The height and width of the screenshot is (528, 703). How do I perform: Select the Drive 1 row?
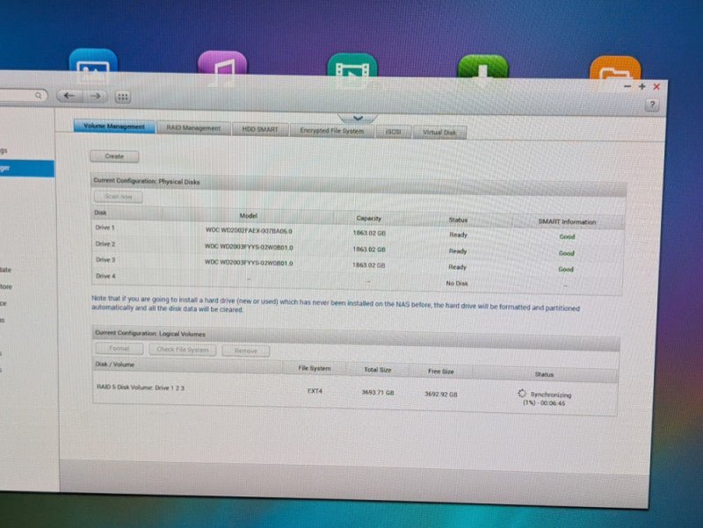[358, 231]
